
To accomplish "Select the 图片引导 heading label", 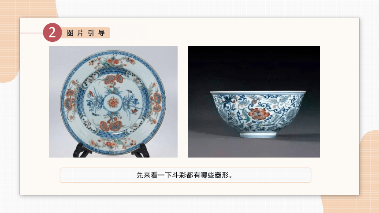I will (x=86, y=33).
